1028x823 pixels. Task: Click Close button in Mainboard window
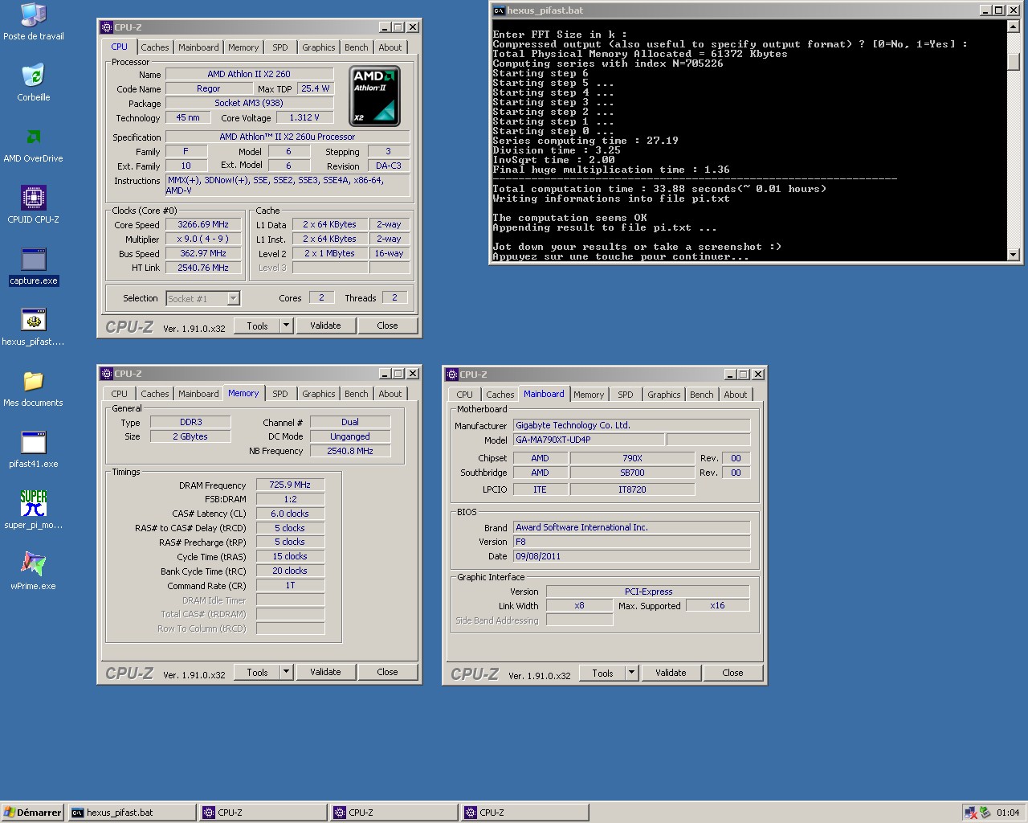(x=732, y=673)
